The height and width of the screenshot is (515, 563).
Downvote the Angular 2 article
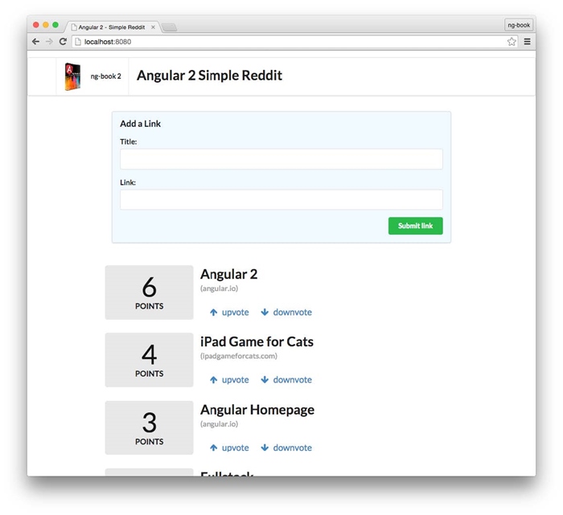click(x=286, y=313)
